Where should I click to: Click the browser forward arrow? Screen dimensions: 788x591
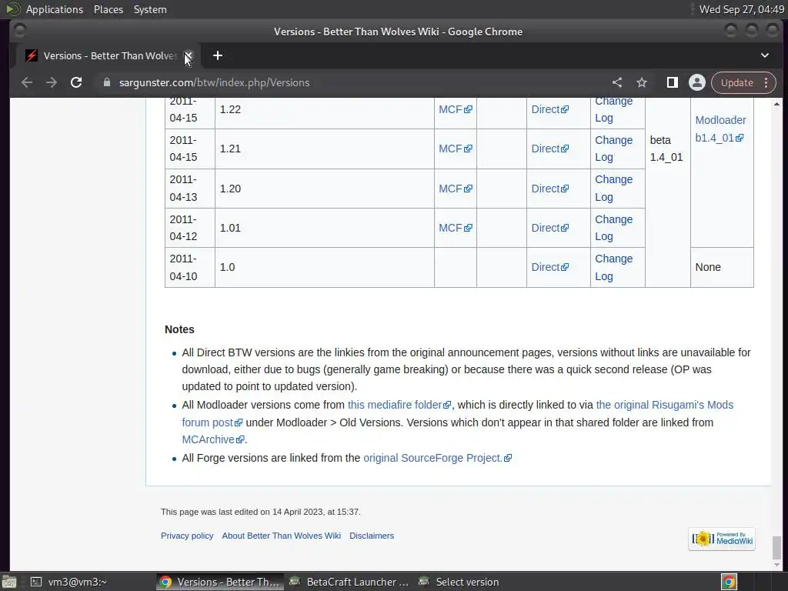52,82
